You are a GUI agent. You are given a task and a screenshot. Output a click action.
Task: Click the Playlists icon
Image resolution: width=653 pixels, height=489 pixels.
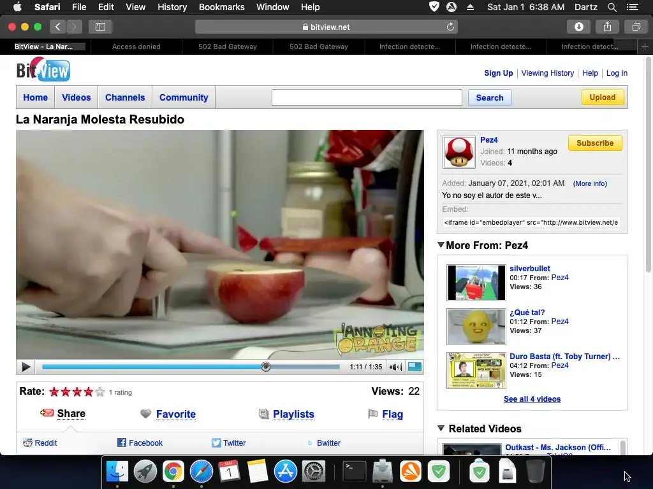(263, 414)
